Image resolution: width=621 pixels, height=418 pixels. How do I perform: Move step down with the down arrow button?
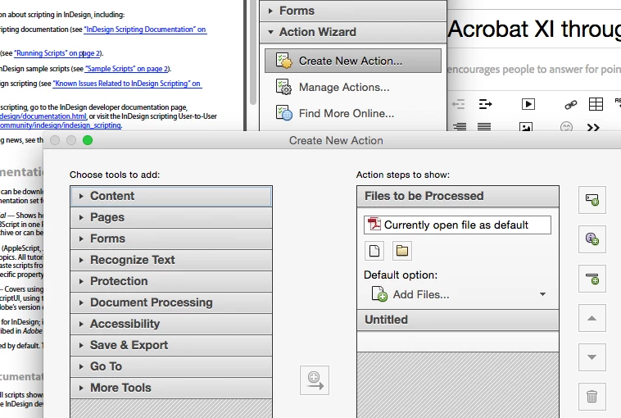(592, 357)
